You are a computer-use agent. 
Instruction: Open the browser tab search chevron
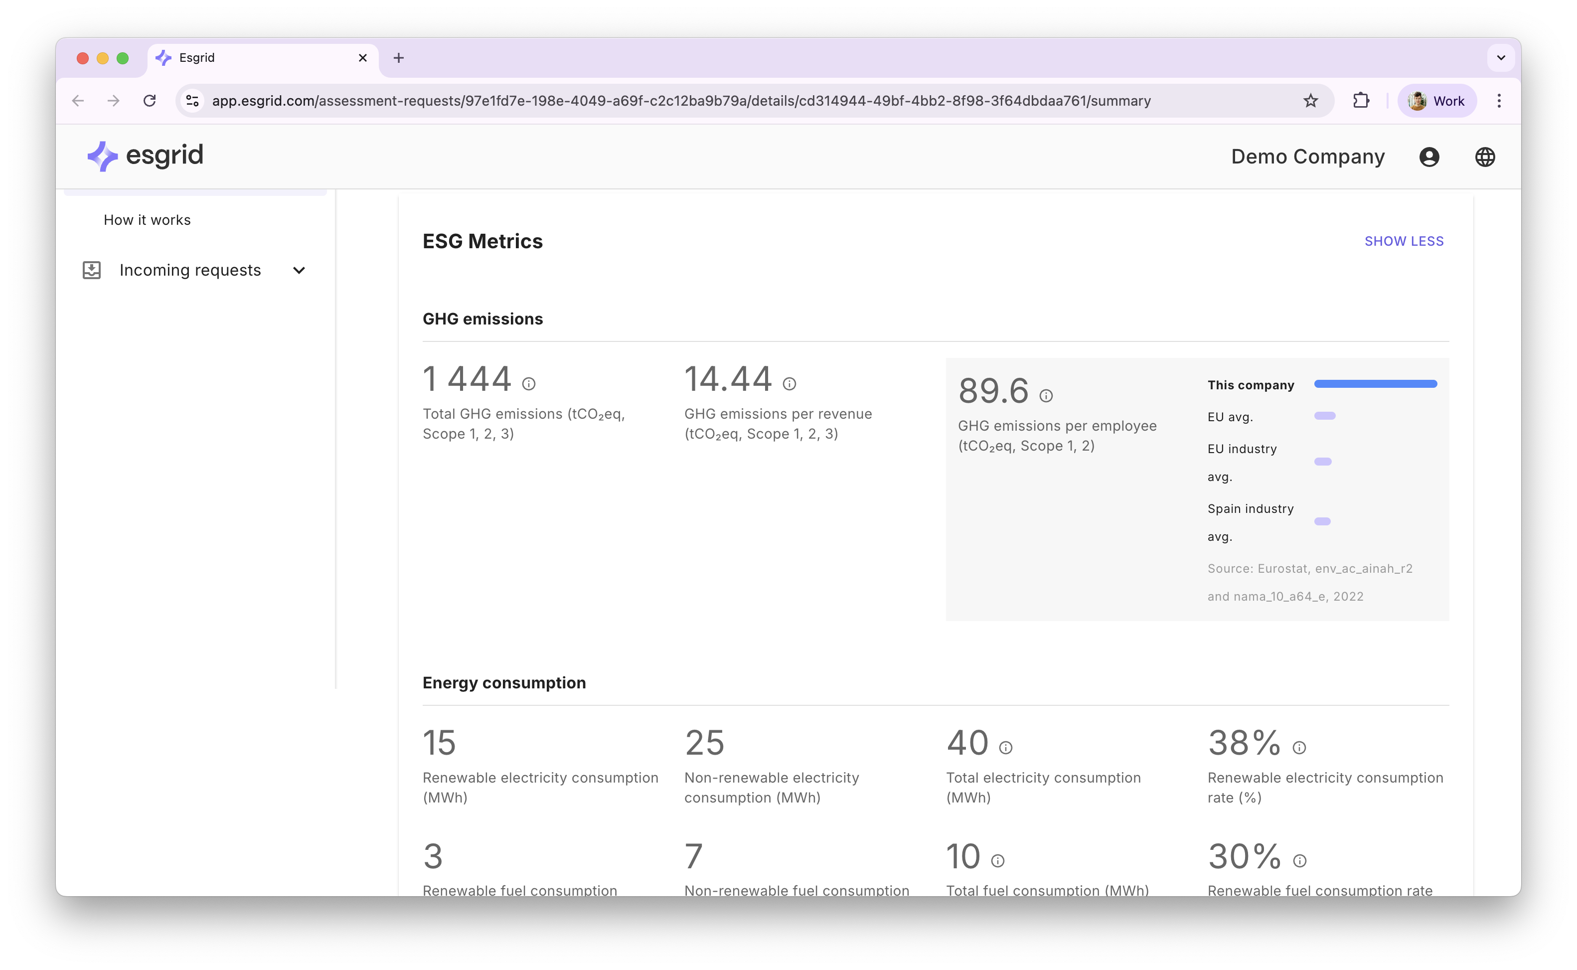pyautogui.click(x=1500, y=58)
